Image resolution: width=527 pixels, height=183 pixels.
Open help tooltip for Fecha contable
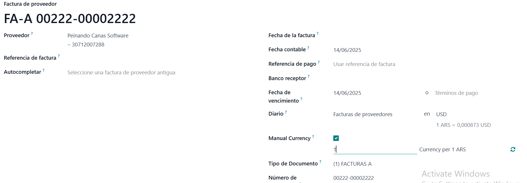click(308, 48)
